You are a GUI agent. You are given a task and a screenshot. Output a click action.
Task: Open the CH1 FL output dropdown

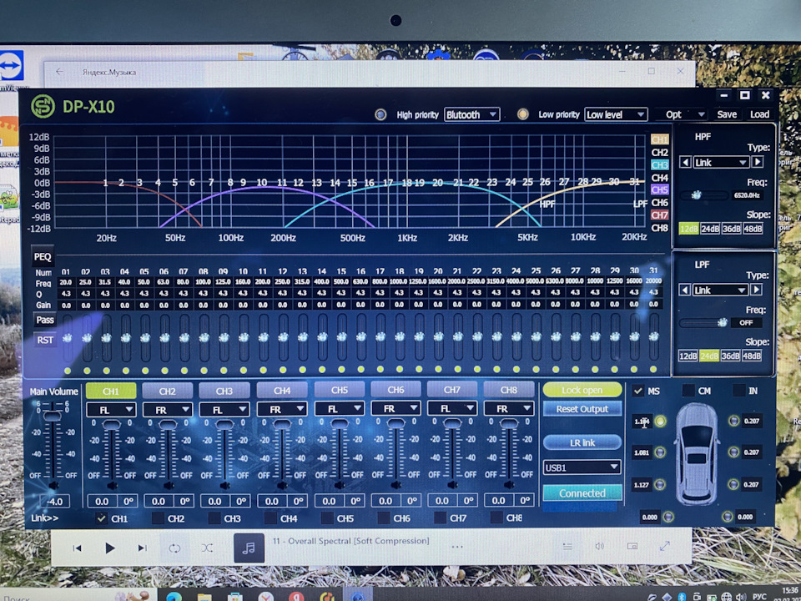[111, 409]
